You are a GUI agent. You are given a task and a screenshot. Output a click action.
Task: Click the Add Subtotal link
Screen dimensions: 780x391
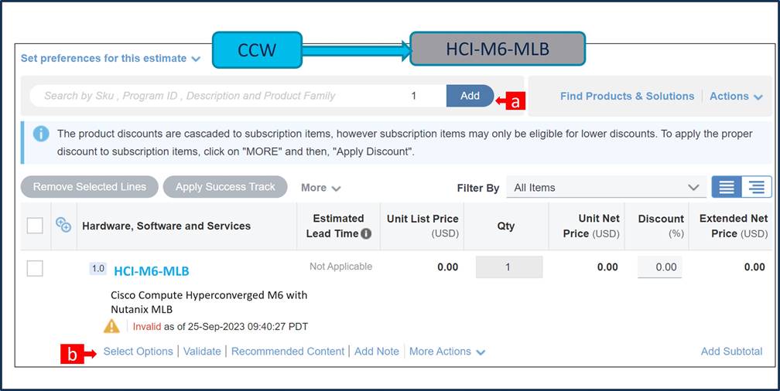(731, 352)
